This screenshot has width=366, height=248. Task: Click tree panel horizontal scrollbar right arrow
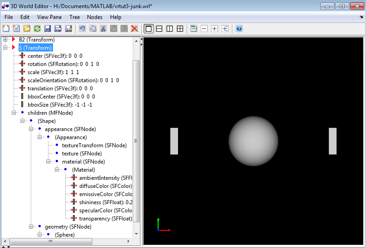(128, 242)
